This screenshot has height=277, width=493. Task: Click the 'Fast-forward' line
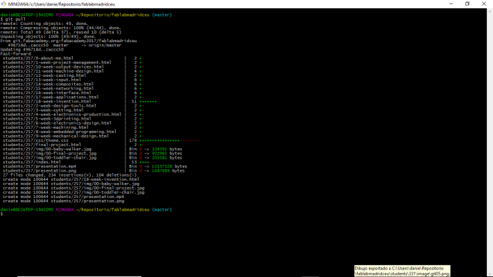pyautogui.click(x=15, y=54)
